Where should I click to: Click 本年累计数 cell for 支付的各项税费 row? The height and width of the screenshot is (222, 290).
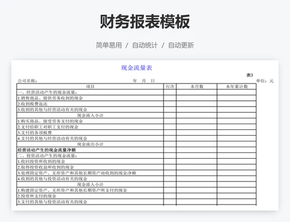(237, 133)
